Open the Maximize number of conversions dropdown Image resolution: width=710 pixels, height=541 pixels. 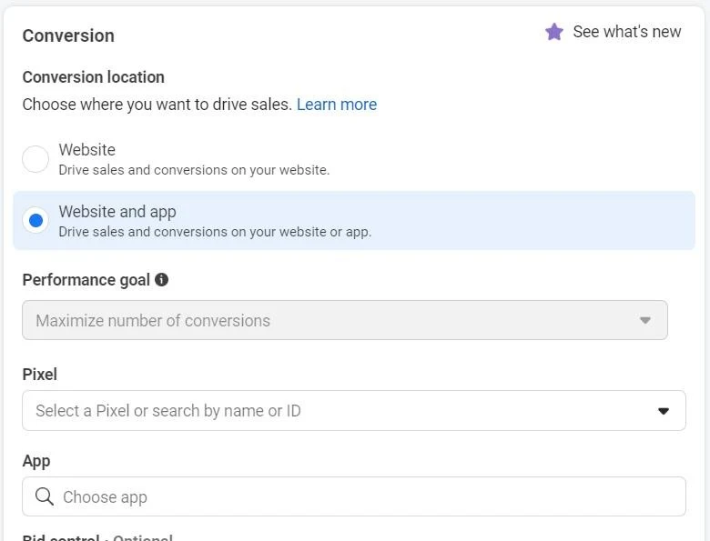click(345, 320)
